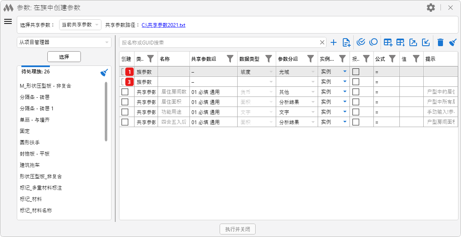Clear pending families list with broom icon
Screen dimensions: 461x237
(x=104, y=73)
